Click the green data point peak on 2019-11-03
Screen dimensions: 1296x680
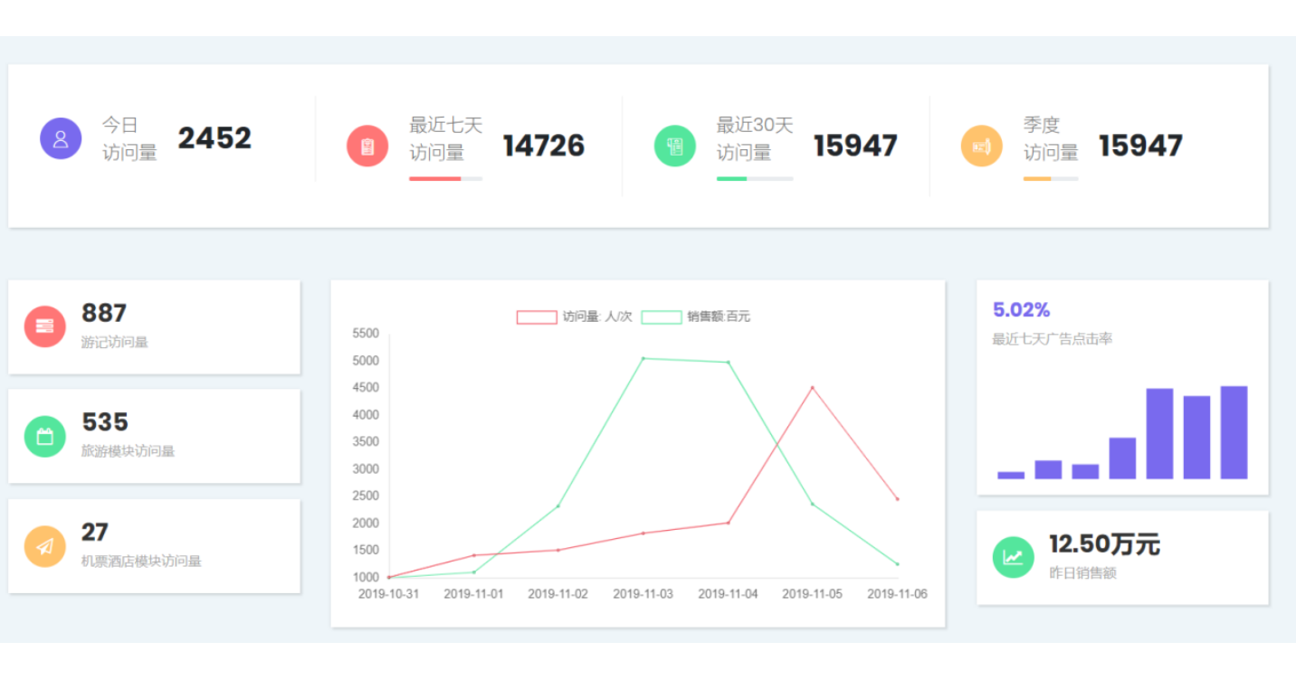click(x=643, y=358)
